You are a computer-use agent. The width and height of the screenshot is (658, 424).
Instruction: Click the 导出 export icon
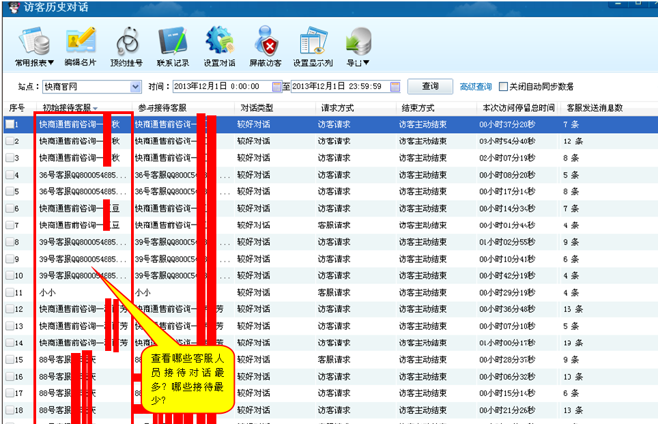point(358,42)
